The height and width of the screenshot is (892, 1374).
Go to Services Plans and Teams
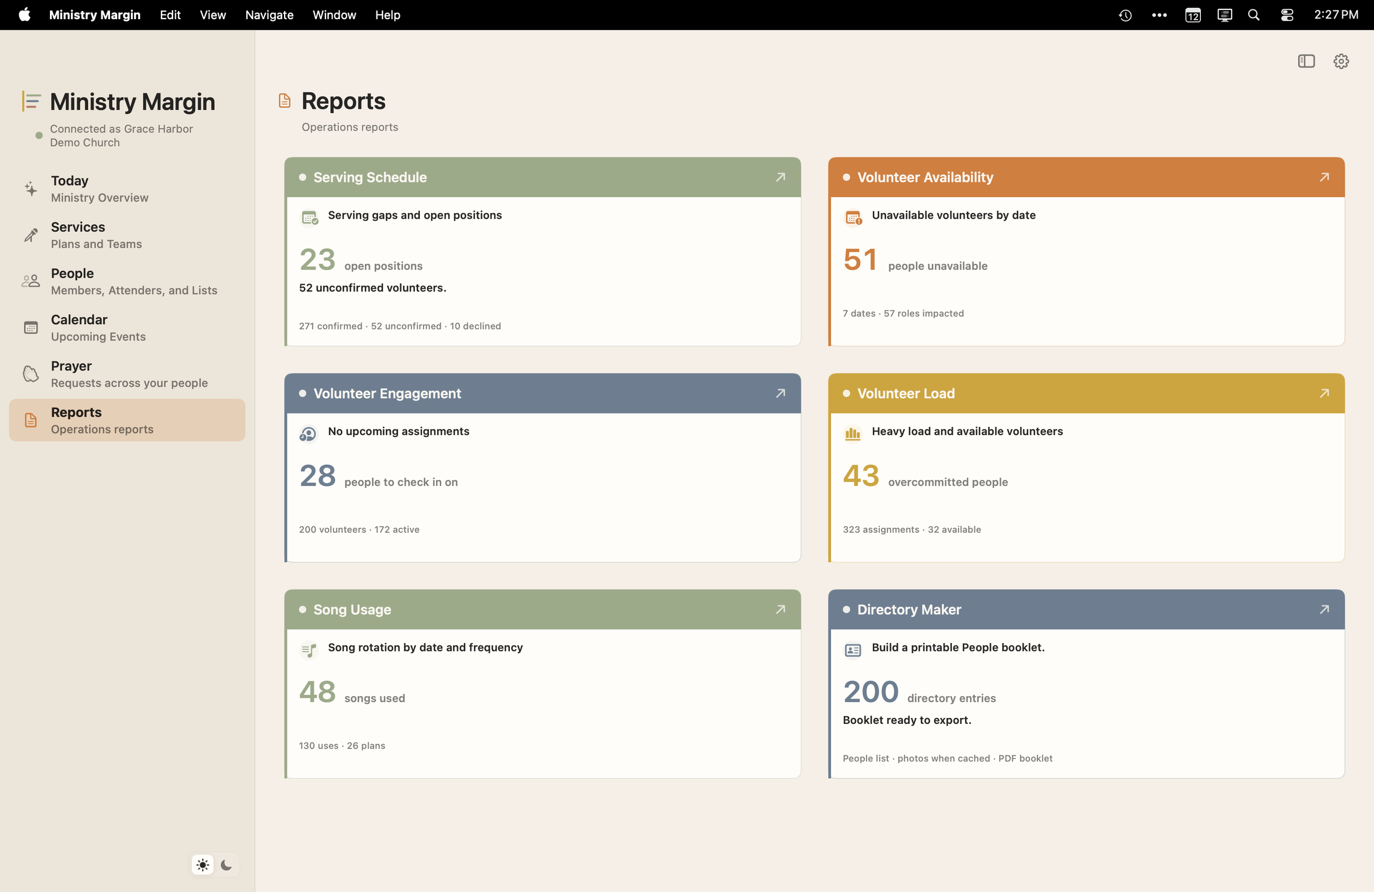[x=127, y=235]
